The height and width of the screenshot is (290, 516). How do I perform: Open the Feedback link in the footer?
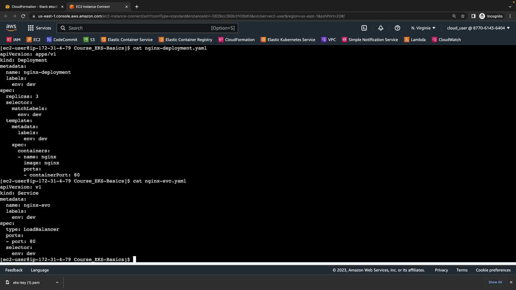coord(14,270)
